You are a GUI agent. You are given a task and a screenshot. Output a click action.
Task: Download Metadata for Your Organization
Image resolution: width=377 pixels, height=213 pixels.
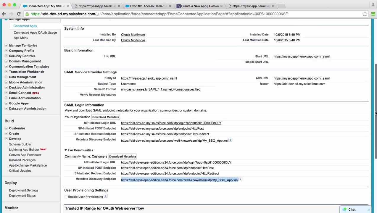pyautogui.click(x=106, y=117)
